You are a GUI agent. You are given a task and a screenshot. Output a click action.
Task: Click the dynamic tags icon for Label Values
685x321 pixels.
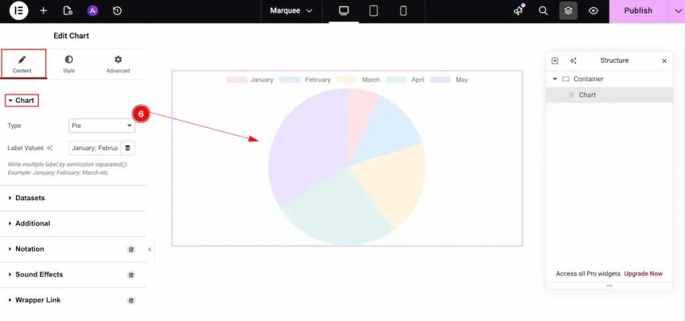coord(127,148)
